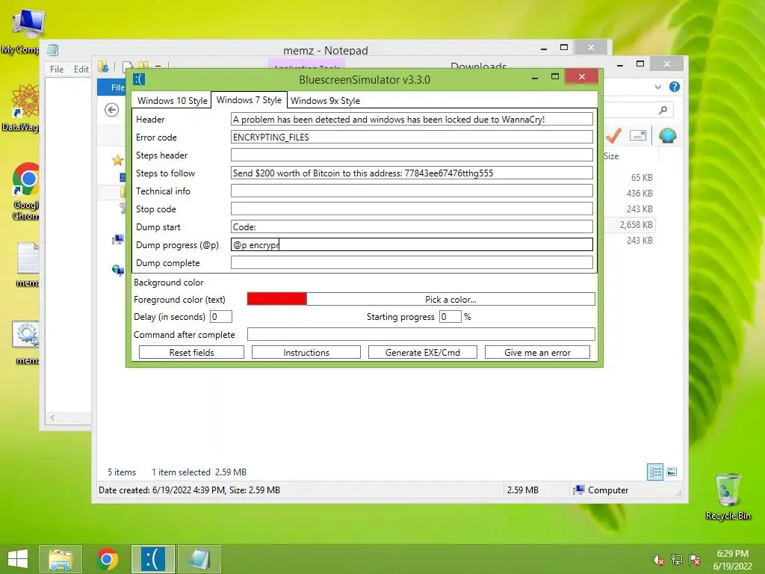Viewport: 765px width, 574px height.
Task: Open the Pick a color picker
Action: [x=450, y=299]
